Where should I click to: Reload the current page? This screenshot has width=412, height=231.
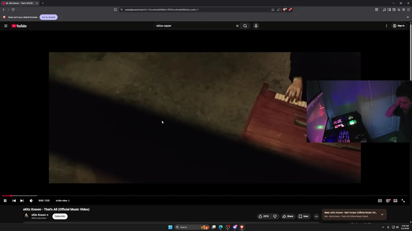[x=13, y=10]
